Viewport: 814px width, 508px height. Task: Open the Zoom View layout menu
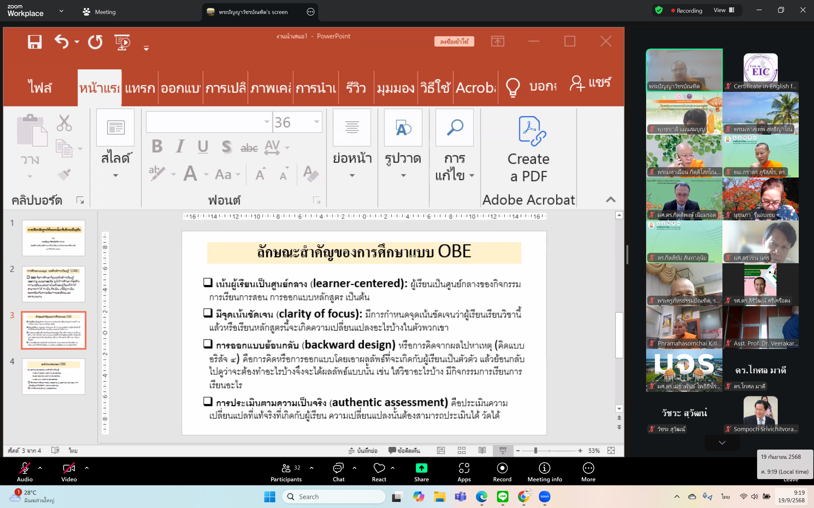tap(724, 10)
